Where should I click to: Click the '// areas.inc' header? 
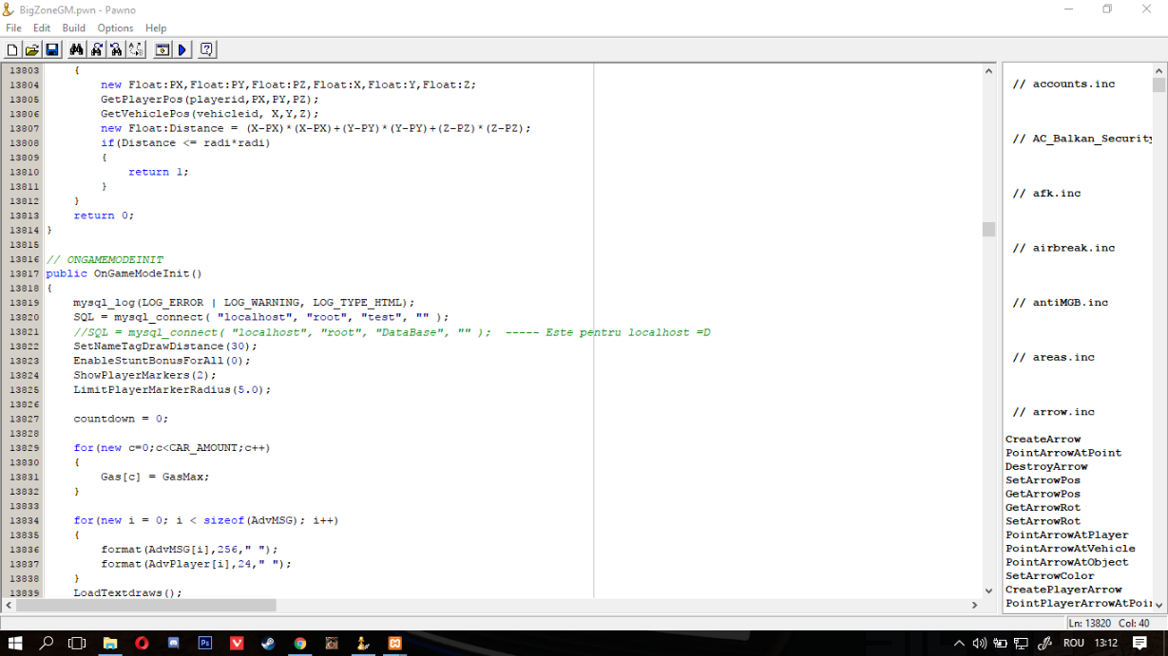(x=1053, y=358)
